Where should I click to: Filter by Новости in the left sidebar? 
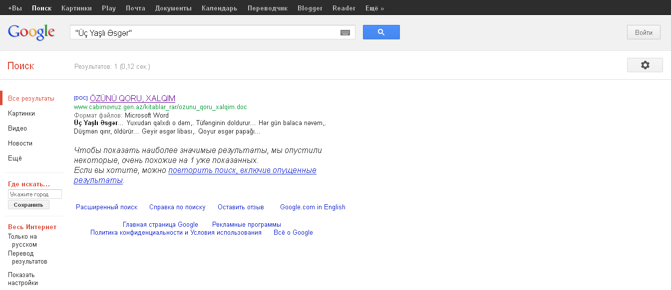tap(20, 144)
